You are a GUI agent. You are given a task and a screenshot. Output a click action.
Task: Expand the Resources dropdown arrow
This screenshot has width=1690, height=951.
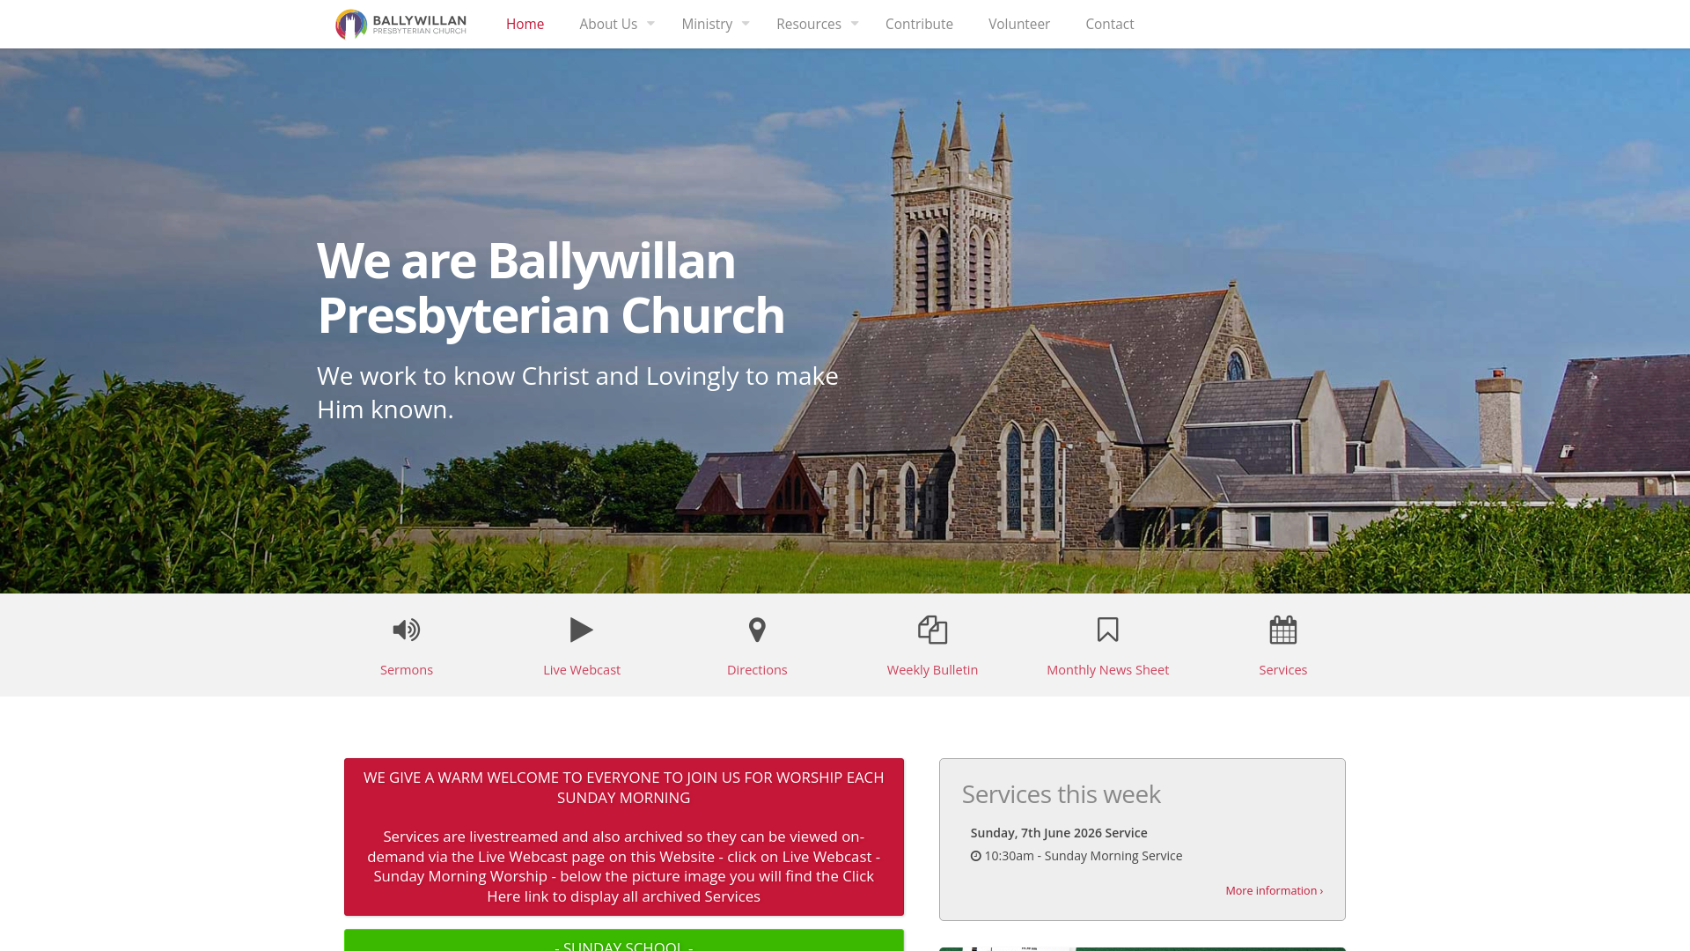855,24
